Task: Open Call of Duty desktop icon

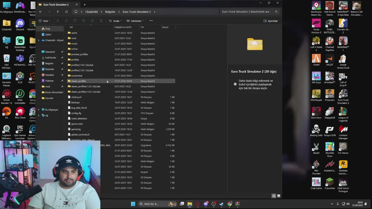Action: pos(343,80)
